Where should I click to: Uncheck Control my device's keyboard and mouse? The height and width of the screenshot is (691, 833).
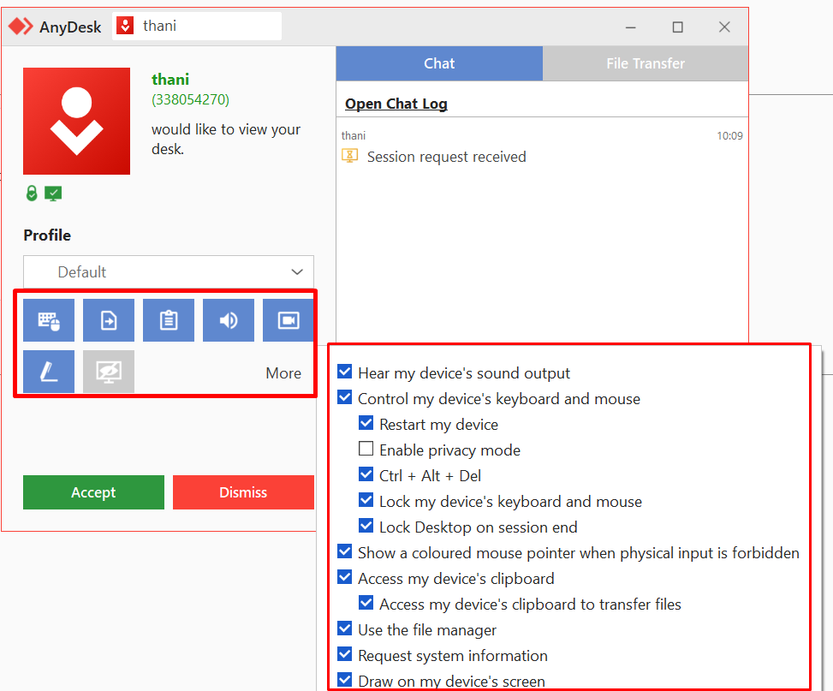pos(345,397)
